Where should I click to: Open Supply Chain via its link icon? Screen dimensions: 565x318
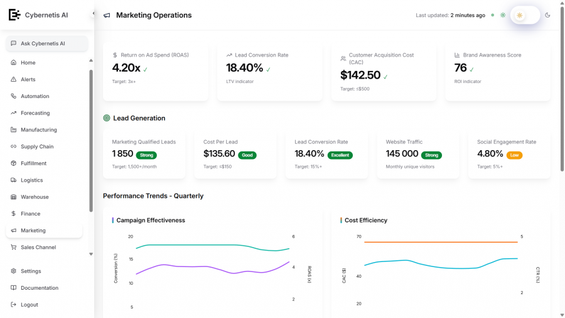pyautogui.click(x=14, y=146)
